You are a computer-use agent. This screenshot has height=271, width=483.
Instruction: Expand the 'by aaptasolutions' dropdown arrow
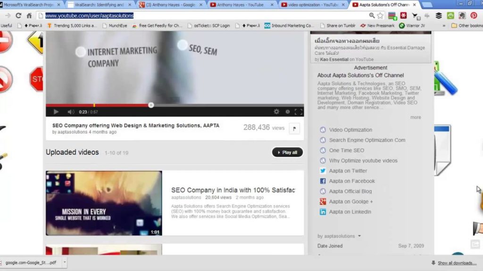359,236
